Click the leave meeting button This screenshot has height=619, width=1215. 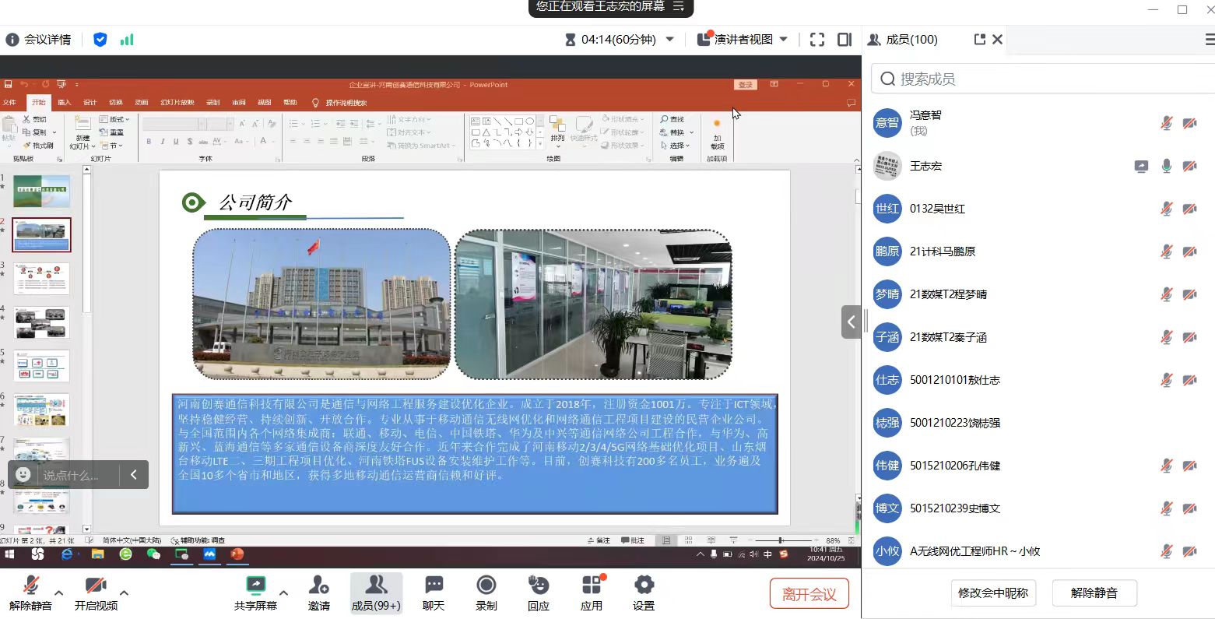point(809,594)
